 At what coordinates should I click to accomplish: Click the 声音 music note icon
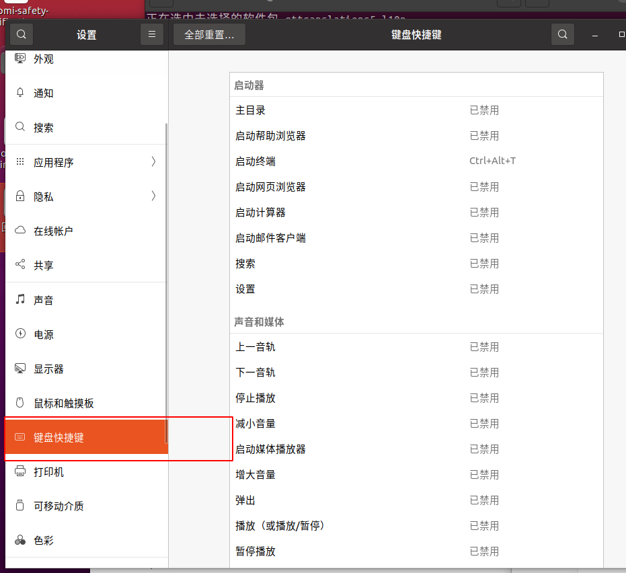pyautogui.click(x=20, y=299)
